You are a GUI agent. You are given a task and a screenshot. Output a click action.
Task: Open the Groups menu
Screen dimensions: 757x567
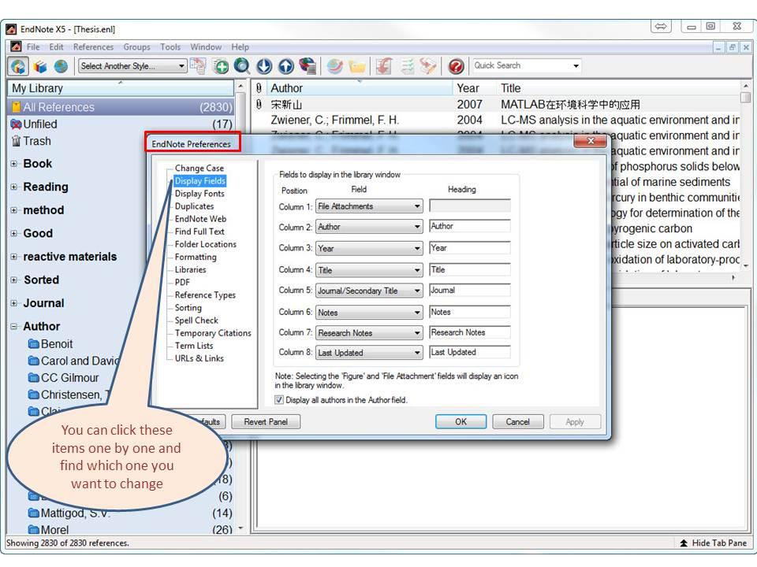coord(136,46)
